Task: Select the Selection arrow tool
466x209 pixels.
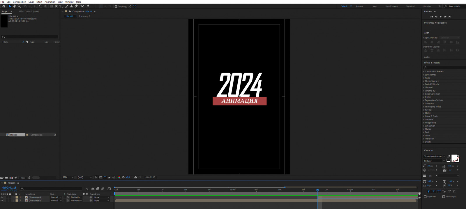Action: (10, 6)
